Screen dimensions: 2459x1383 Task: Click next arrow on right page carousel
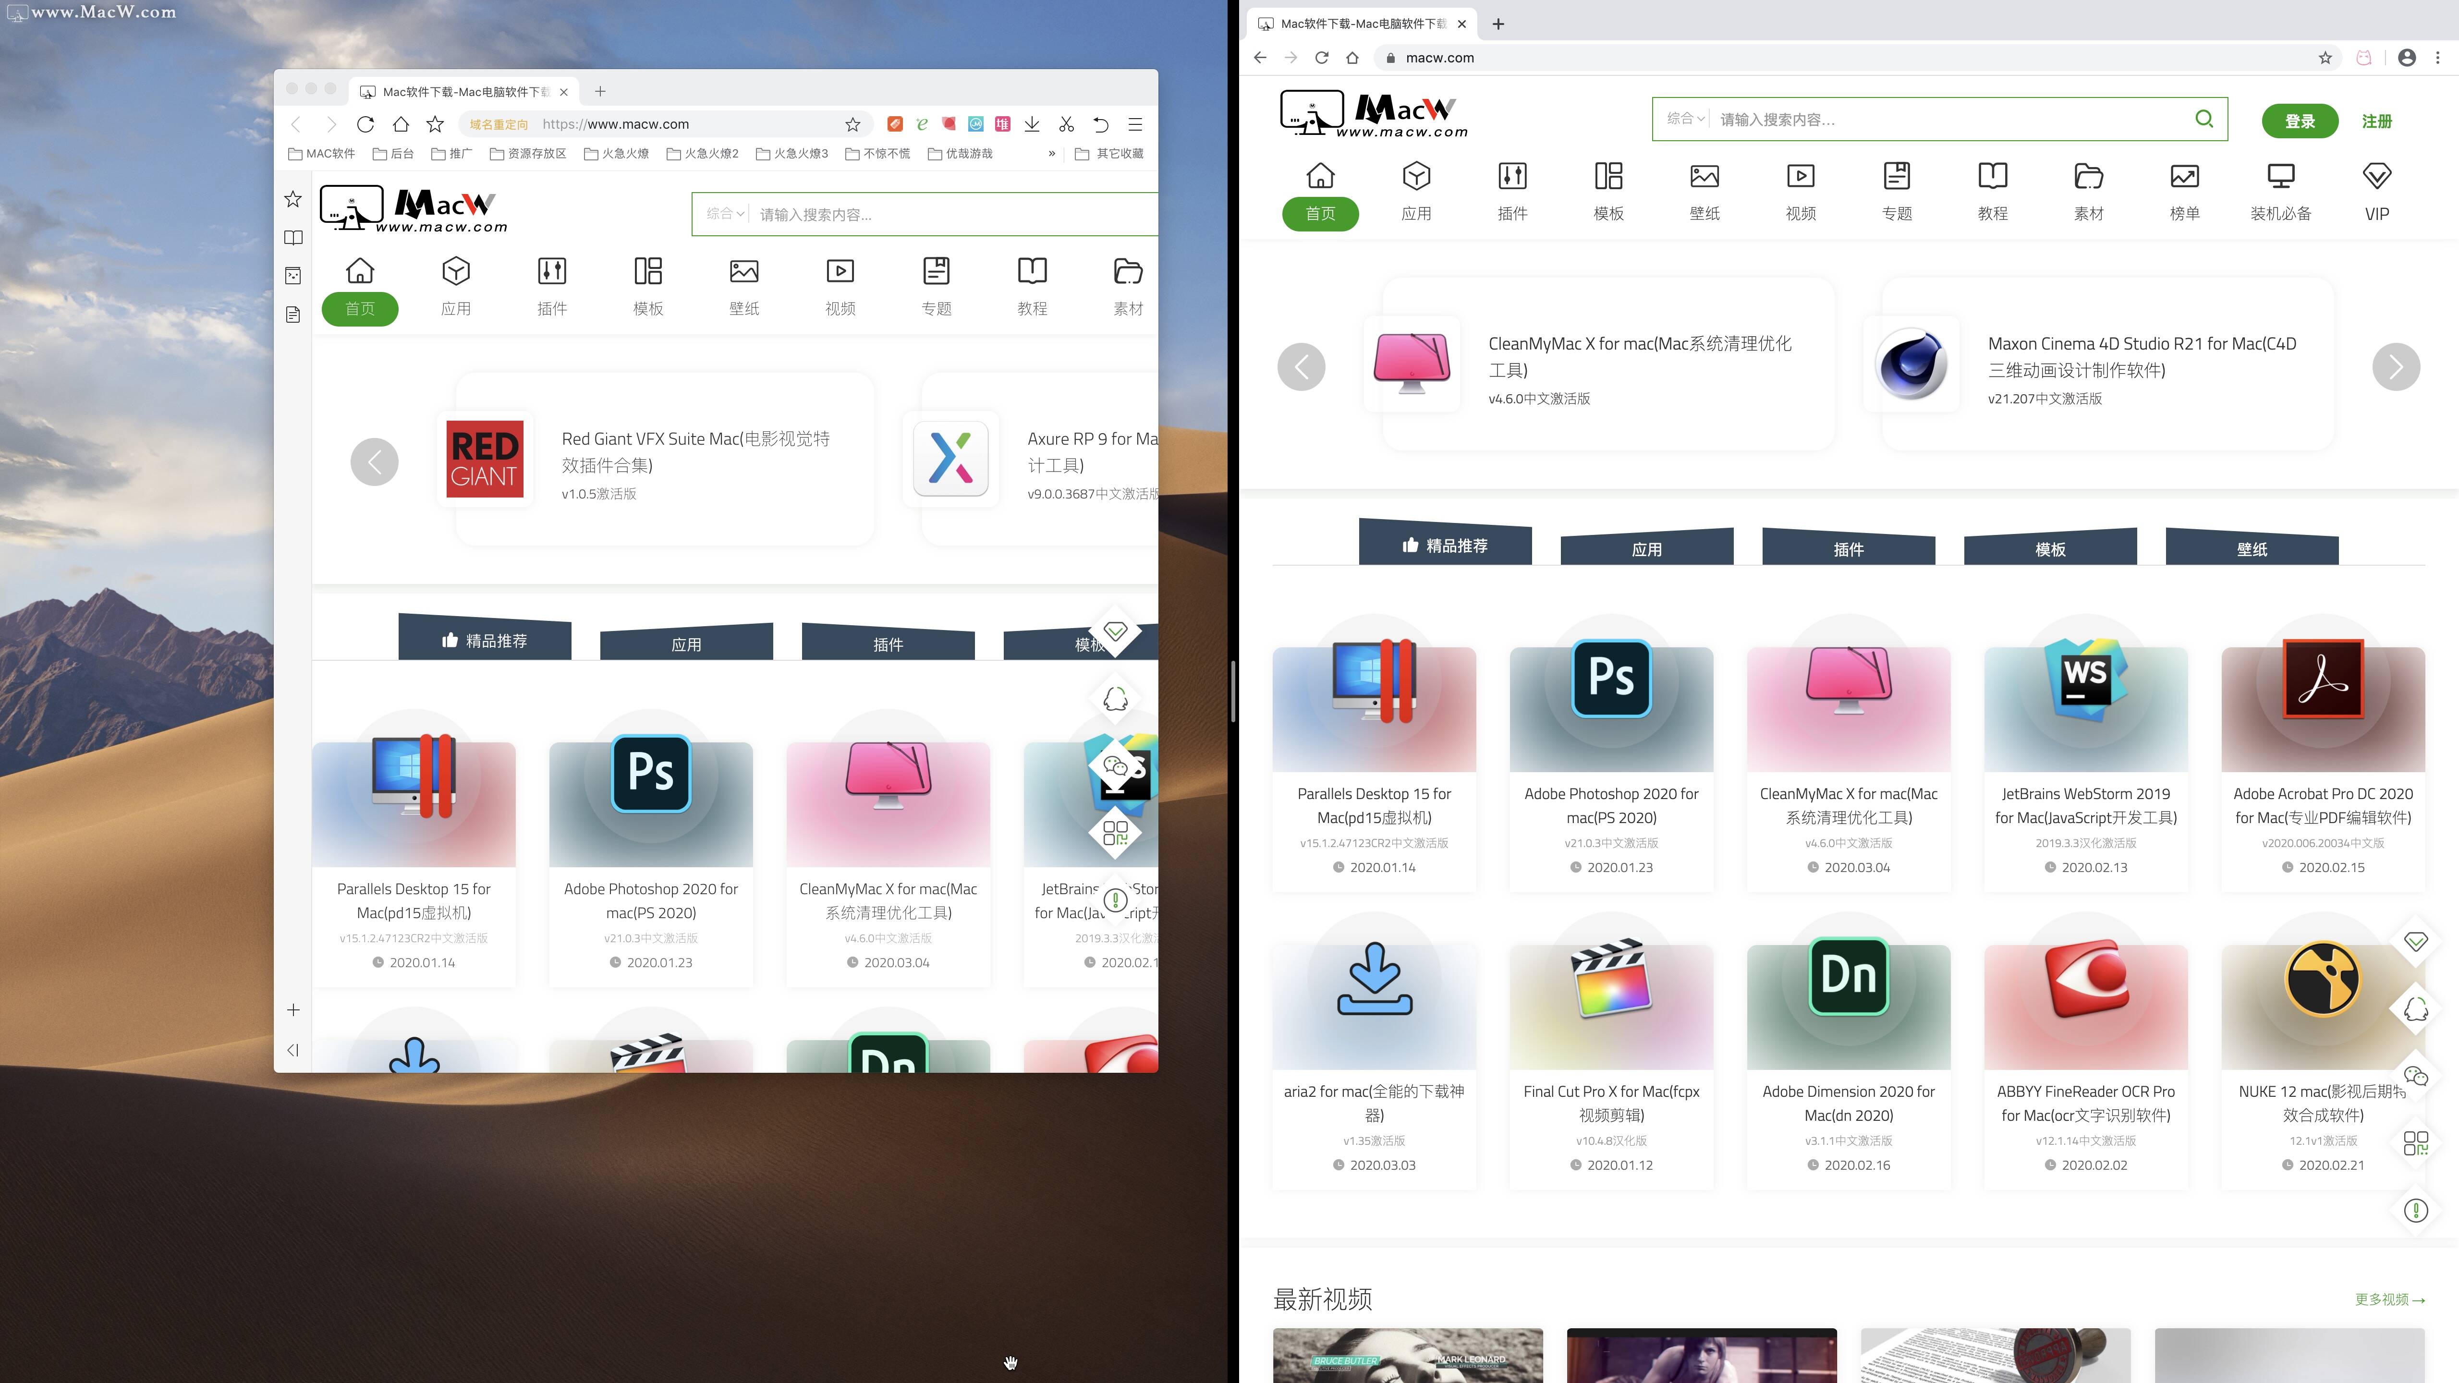point(2395,366)
